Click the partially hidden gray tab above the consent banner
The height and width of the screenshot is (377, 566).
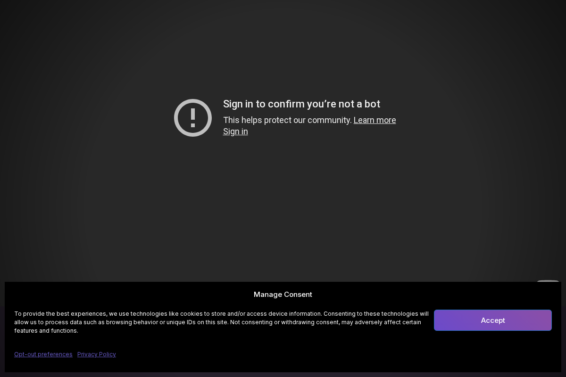548,281
